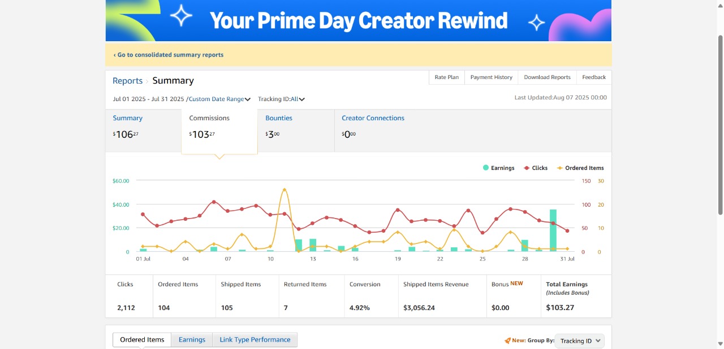Viewport: 724px width, 349px height.
Task: Click the tallest Earnings bar near Jul 30
Action: pos(553,230)
